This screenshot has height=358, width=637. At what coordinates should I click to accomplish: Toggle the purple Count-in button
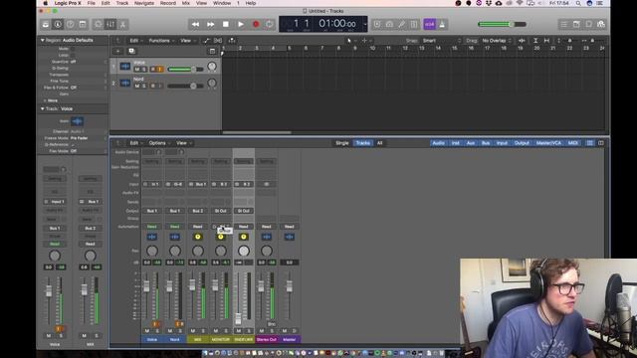429,24
